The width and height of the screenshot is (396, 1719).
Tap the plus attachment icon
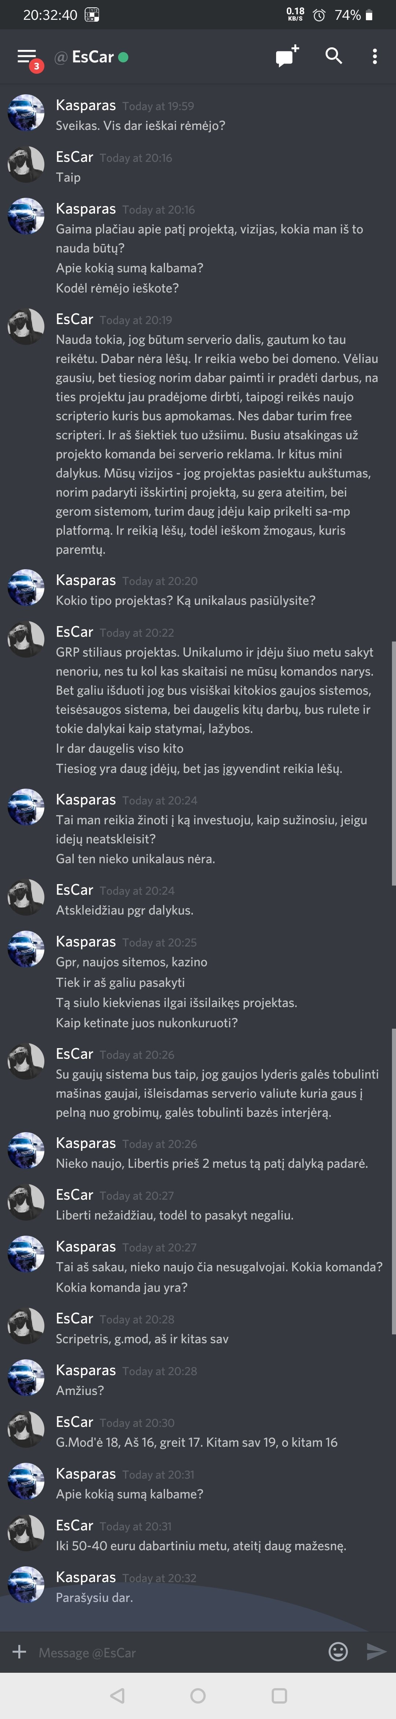click(19, 1651)
